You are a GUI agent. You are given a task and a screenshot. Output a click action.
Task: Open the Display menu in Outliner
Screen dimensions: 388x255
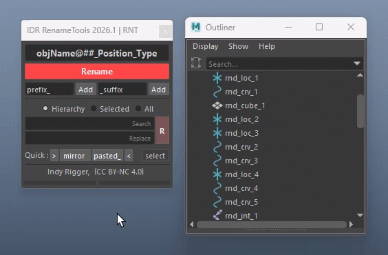(x=206, y=46)
